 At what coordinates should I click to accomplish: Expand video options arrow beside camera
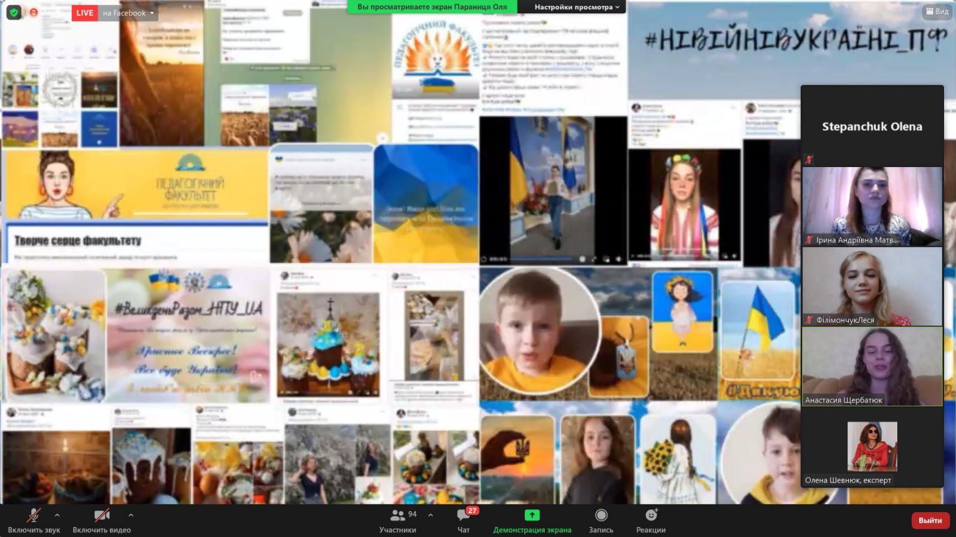pyautogui.click(x=131, y=515)
